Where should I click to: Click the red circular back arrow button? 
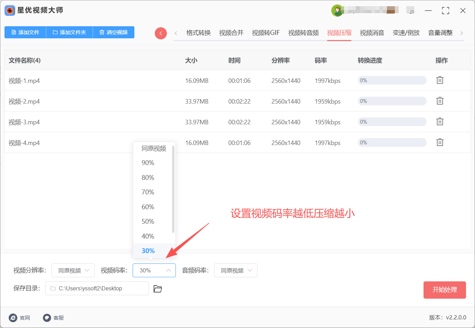[161, 33]
